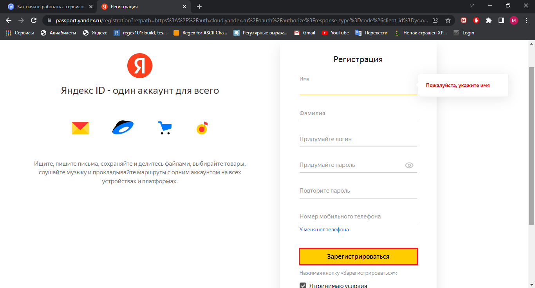This screenshot has width=535, height=288.
Task: Go forward with the browser forward arrow
Action: (x=21, y=20)
